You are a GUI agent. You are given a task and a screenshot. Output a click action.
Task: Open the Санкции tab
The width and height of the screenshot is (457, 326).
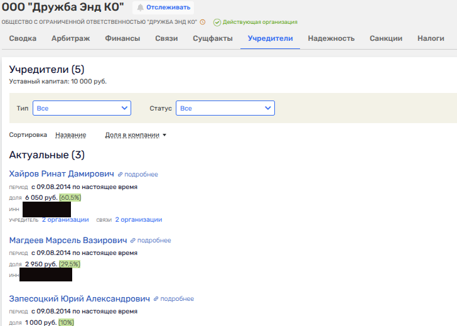click(386, 38)
